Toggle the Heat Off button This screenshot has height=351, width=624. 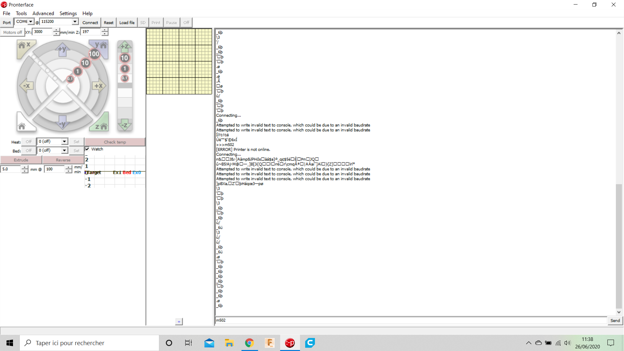click(29, 142)
